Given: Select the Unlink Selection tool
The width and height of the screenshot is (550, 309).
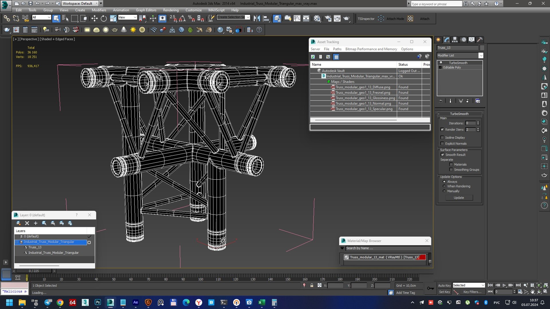Looking at the screenshot, I should point(16,19).
